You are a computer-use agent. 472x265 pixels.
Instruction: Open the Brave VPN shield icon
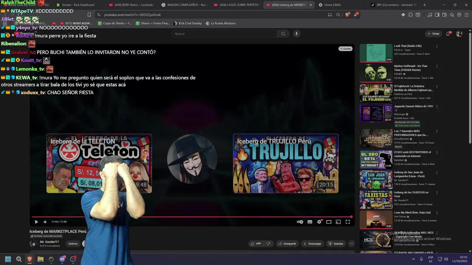[x=459, y=15]
